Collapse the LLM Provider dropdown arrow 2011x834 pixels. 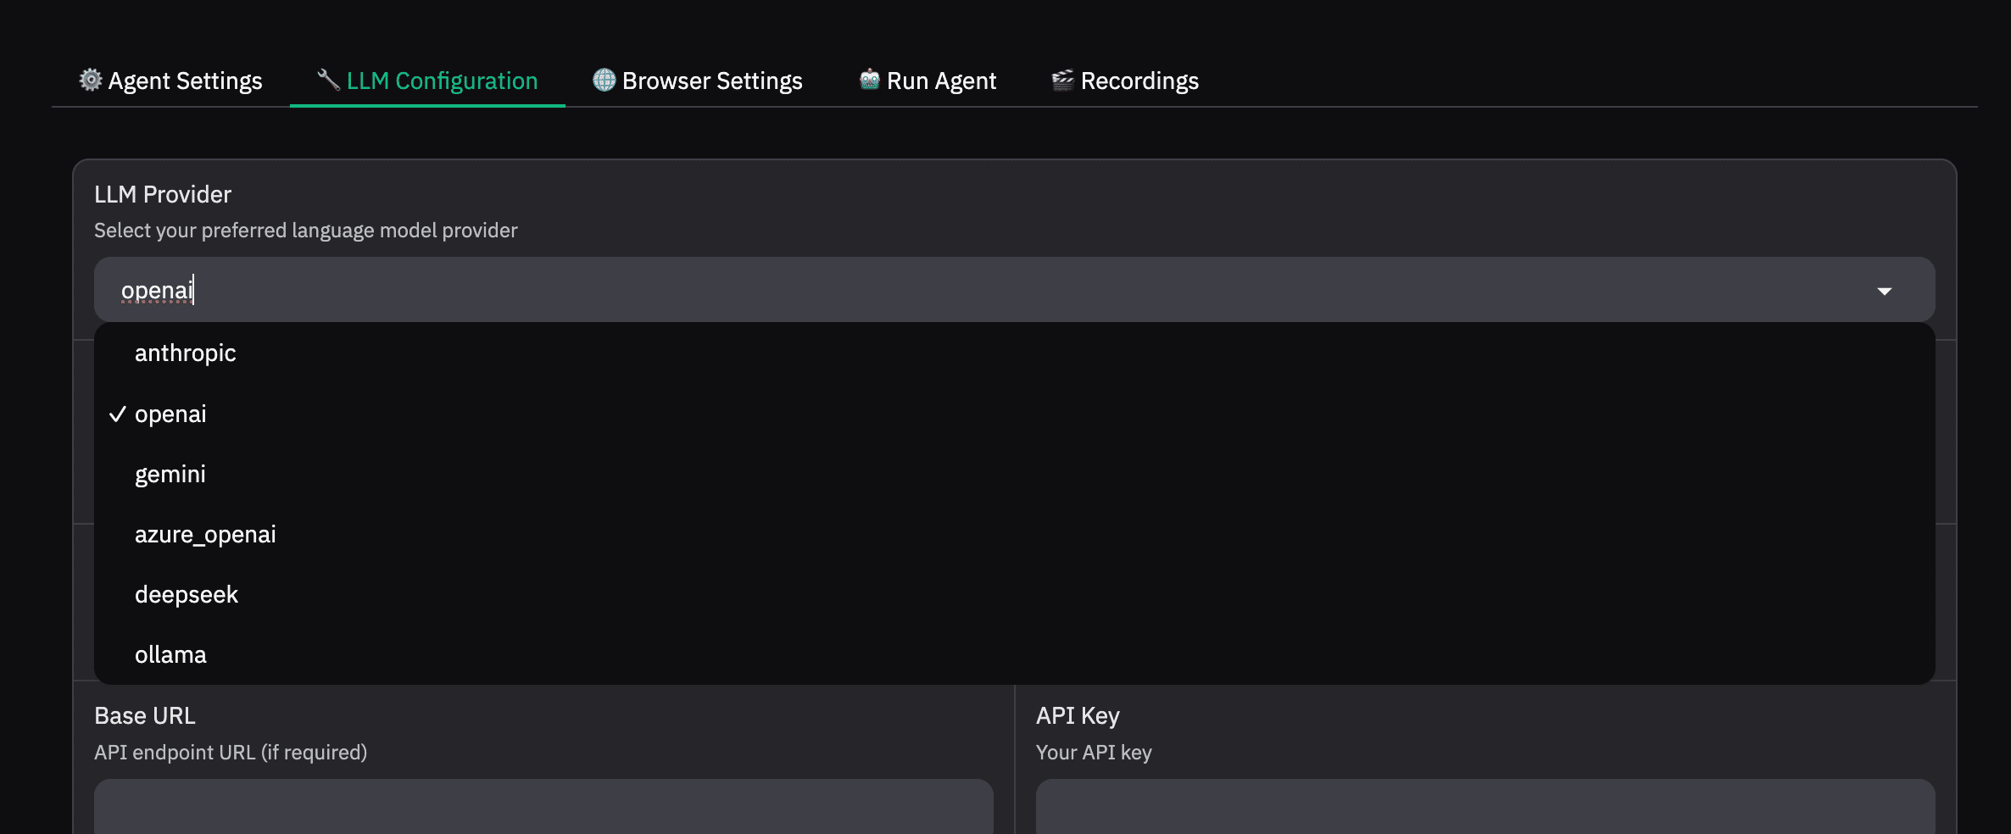coord(1884,291)
